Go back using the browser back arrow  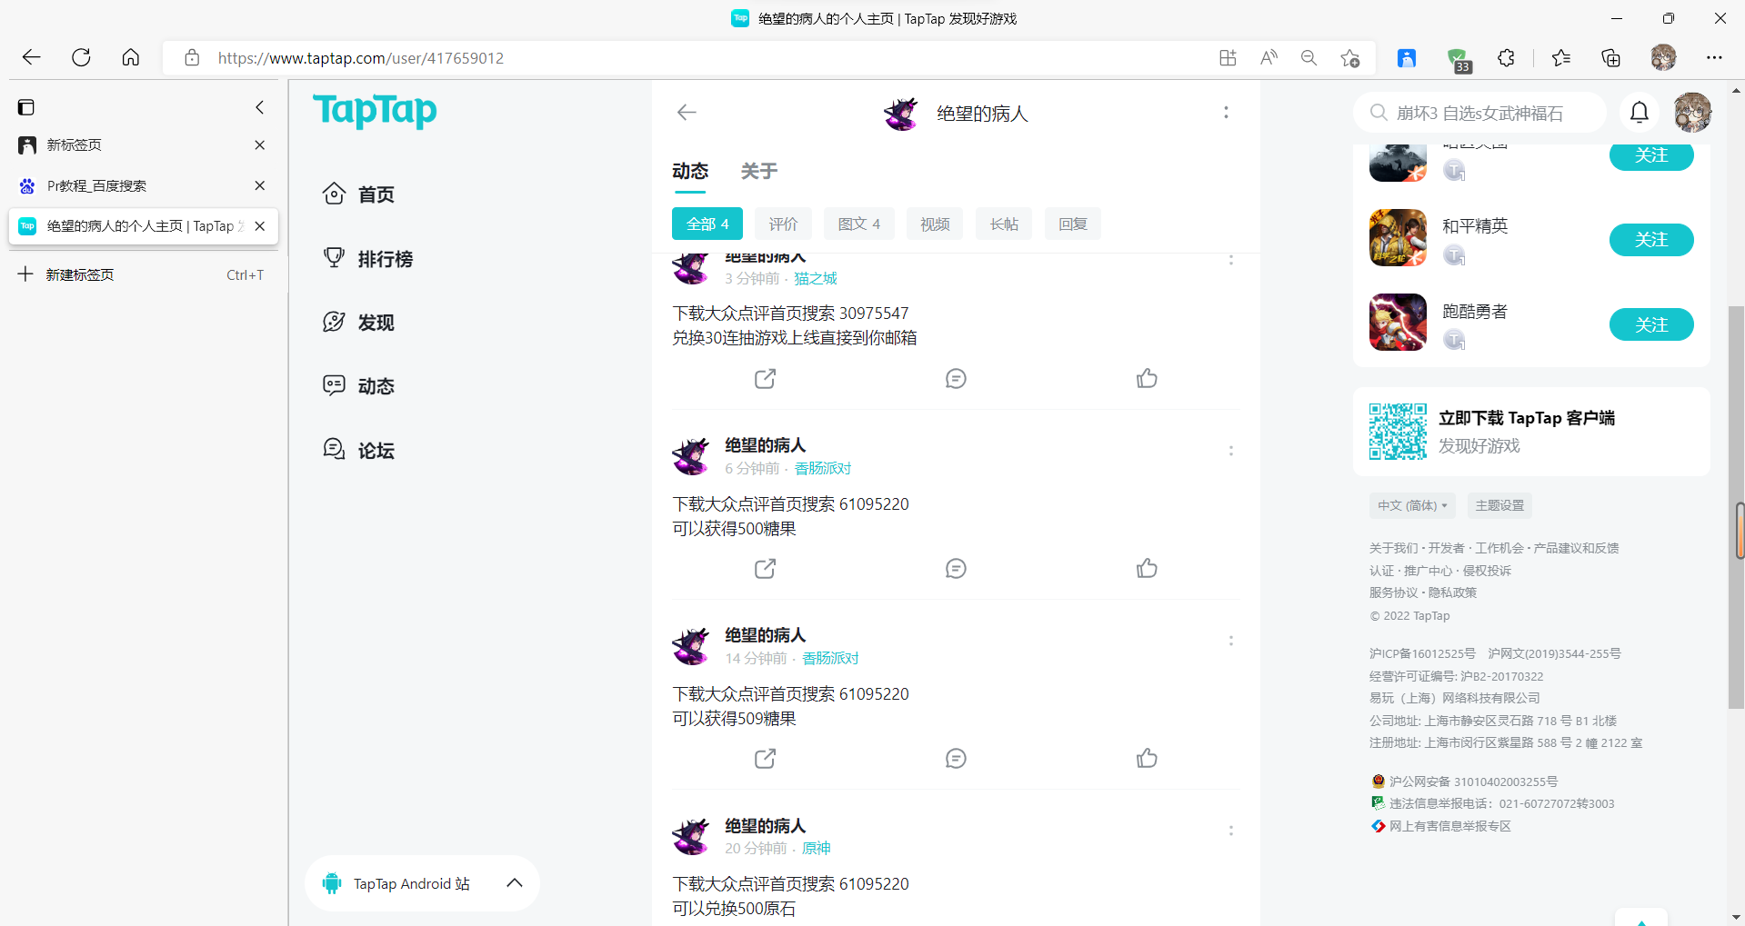32,57
